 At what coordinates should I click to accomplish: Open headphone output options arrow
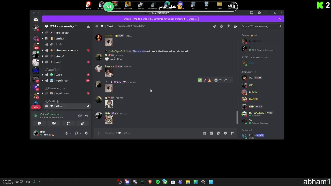80,133
